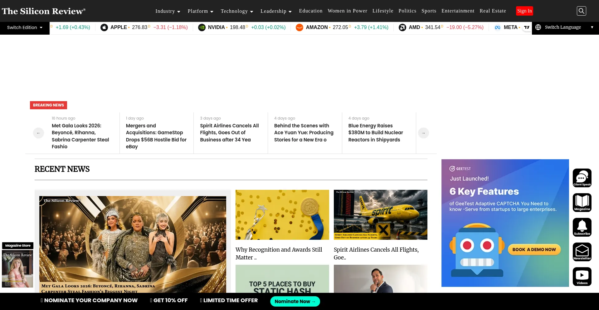The width and height of the screenshot is (599, 310).
Task: Open GameStop drops $56B bid headline
Action: (157, 136)
